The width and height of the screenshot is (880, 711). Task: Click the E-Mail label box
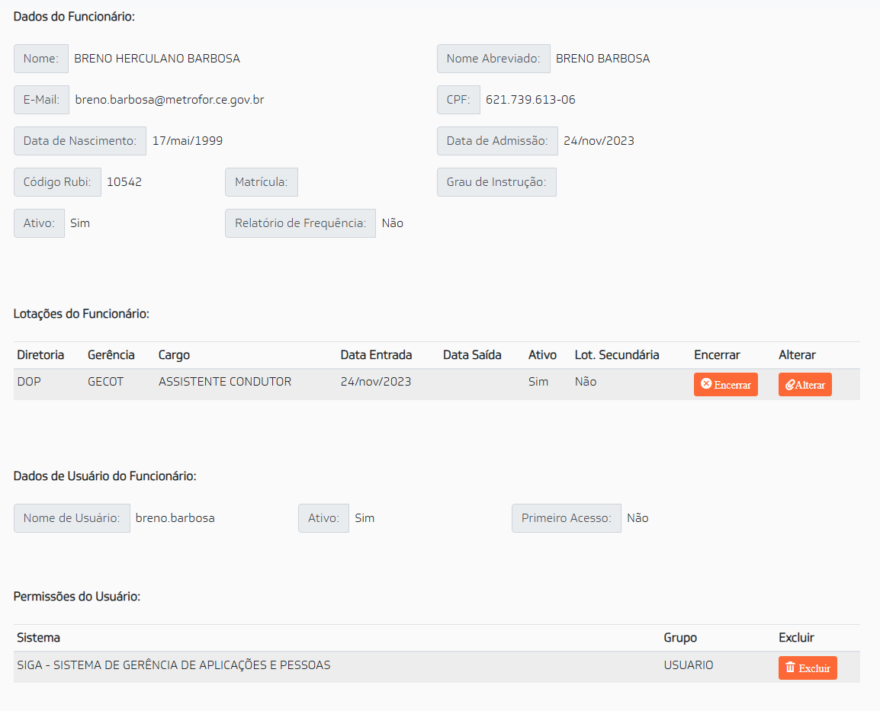(x=41, y=100)
